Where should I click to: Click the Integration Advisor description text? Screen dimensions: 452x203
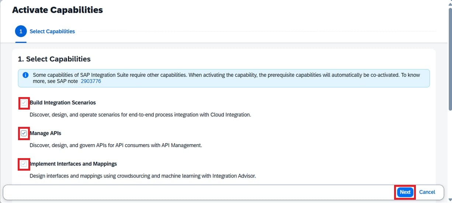(143, 176)
